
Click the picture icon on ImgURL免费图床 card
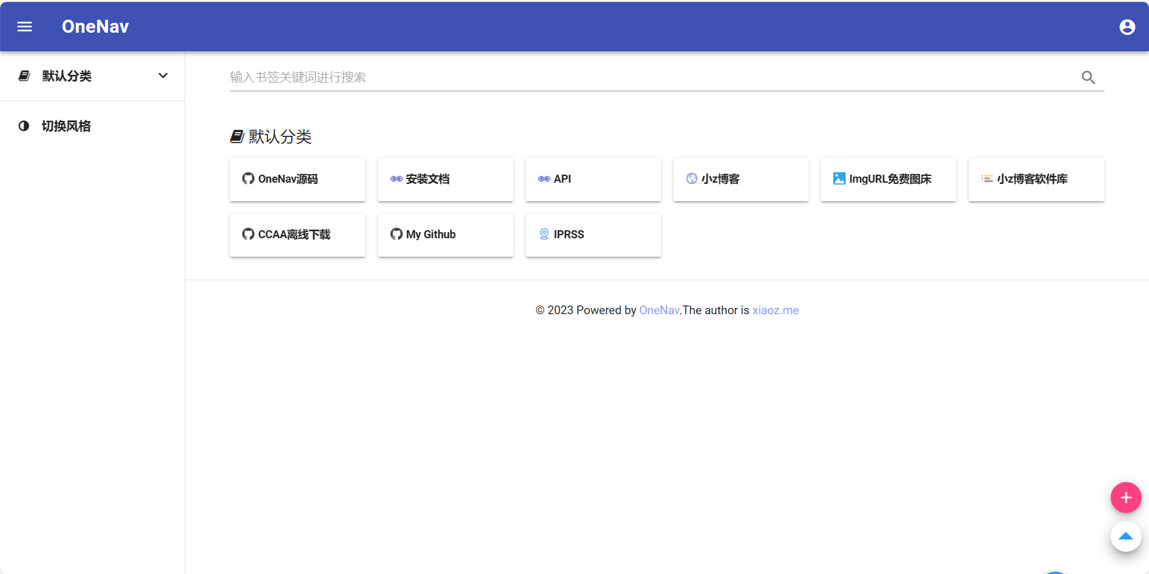pyautogui.click(x=840, y=178)
